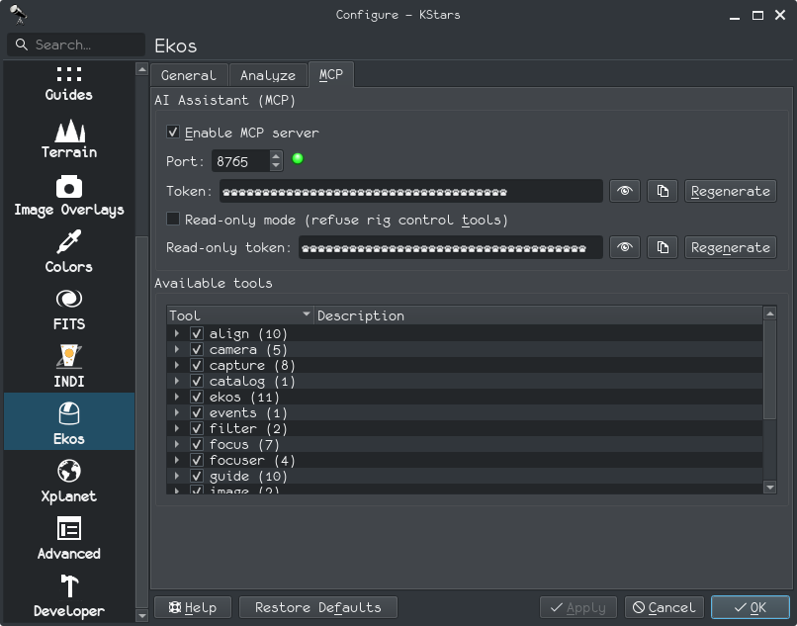This screenshot has width=797, height=626.
Task: Expand the align (10) tree row
Action: 177,333
